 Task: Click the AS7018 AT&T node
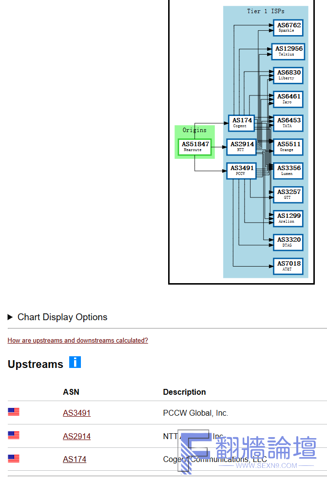coord(289,266)
